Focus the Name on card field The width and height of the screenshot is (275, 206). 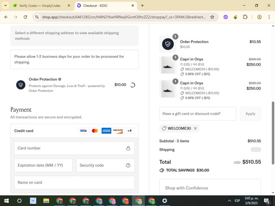pos(74,182)
